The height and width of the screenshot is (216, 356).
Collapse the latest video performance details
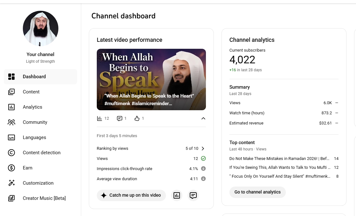click(x=203, y=118)
